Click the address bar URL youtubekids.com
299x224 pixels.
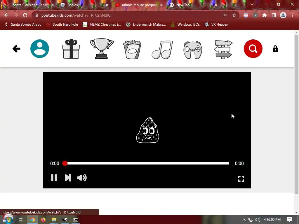(76, 15)
